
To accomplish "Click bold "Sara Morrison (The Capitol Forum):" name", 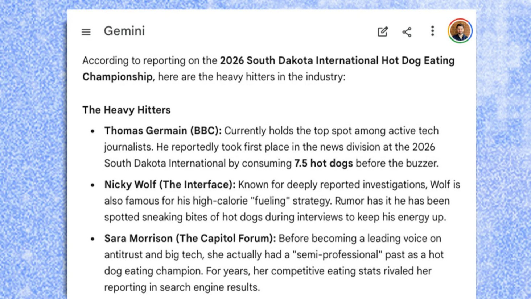I will click(x=190, y=239).
